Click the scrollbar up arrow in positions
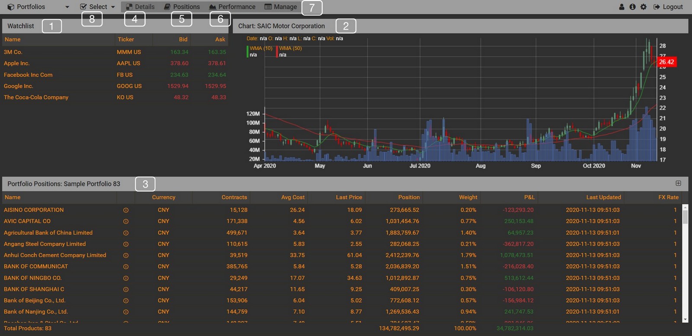The height and width of the screenshot is (336, 692). click(685, 207)
